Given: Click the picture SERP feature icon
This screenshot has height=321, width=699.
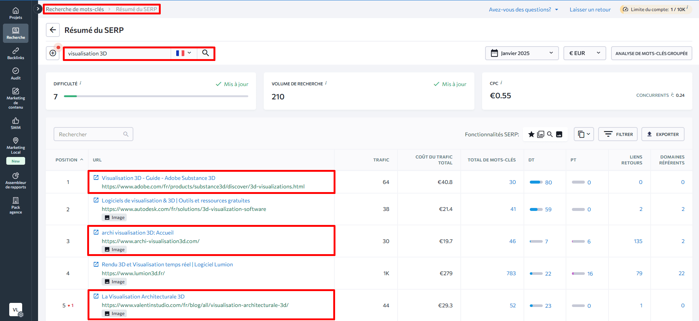Looking at the screenshot, I should [x=559, y=134].
